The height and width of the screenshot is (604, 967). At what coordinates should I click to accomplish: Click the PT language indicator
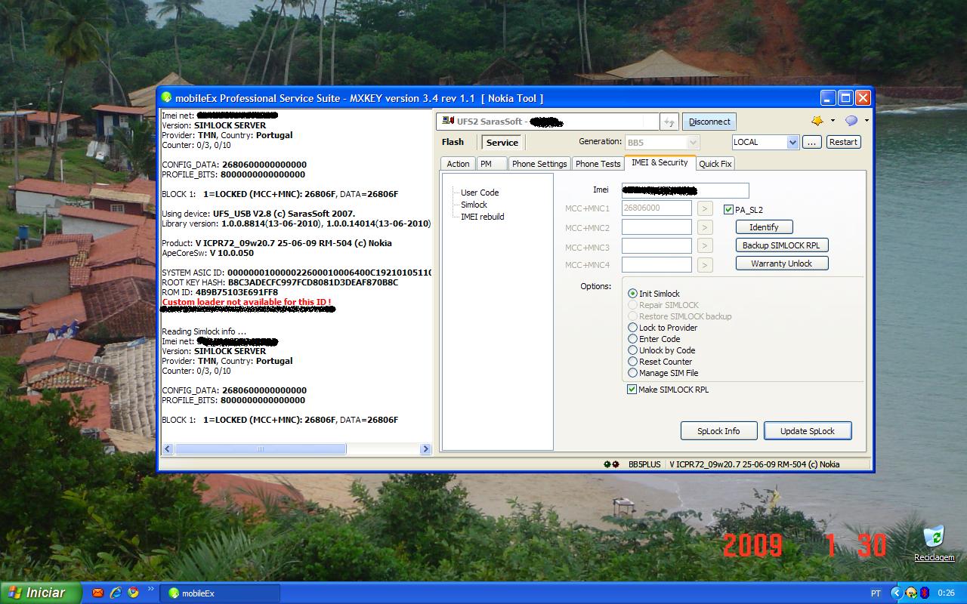click(876, 593)
